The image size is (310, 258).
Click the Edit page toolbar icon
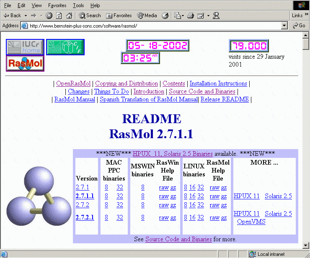(x=201, y=15)
